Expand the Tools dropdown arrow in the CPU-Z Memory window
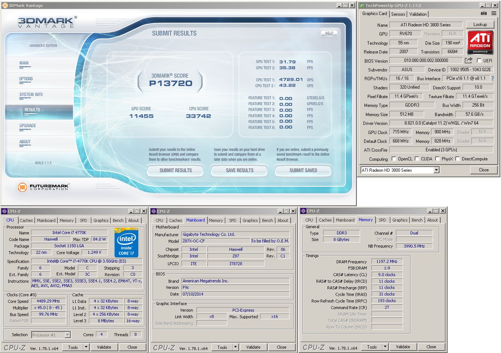The image size is (501, 353). pyautogui.click(x=385, y=347)
